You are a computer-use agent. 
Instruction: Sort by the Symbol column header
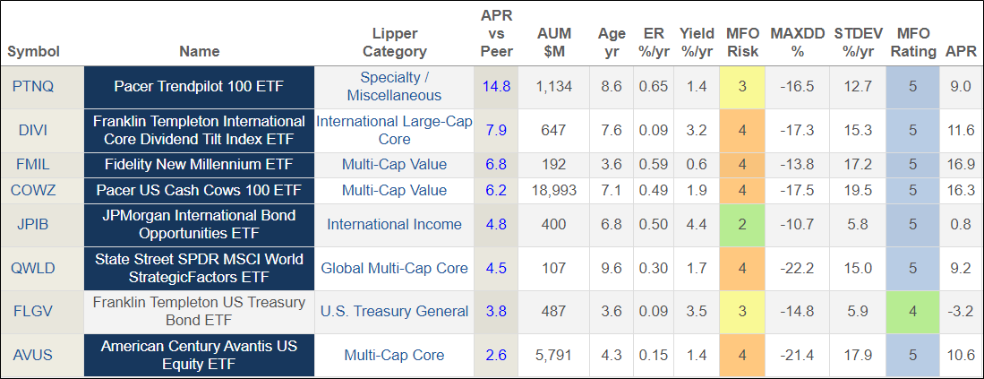(x=33, y=51)
